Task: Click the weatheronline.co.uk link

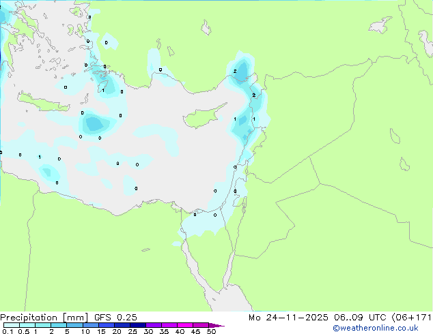Action: 376,328
